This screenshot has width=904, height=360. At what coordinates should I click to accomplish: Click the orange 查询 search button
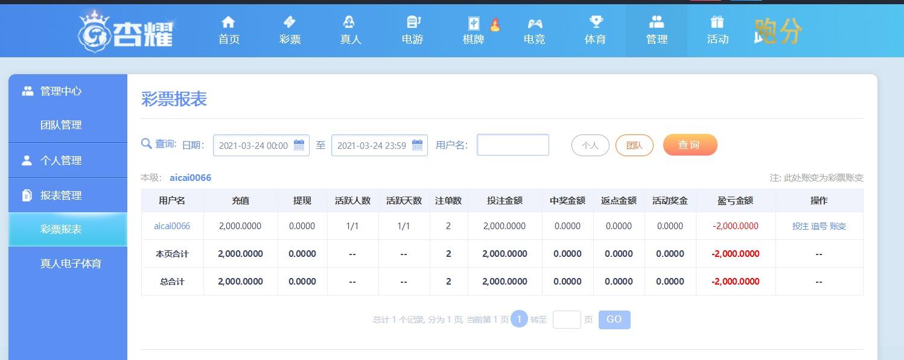[x=690, y=145]
